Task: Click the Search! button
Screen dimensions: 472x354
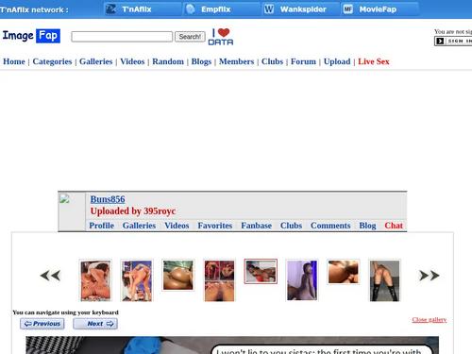Action: pyautogui.click(x=190, y=37)
